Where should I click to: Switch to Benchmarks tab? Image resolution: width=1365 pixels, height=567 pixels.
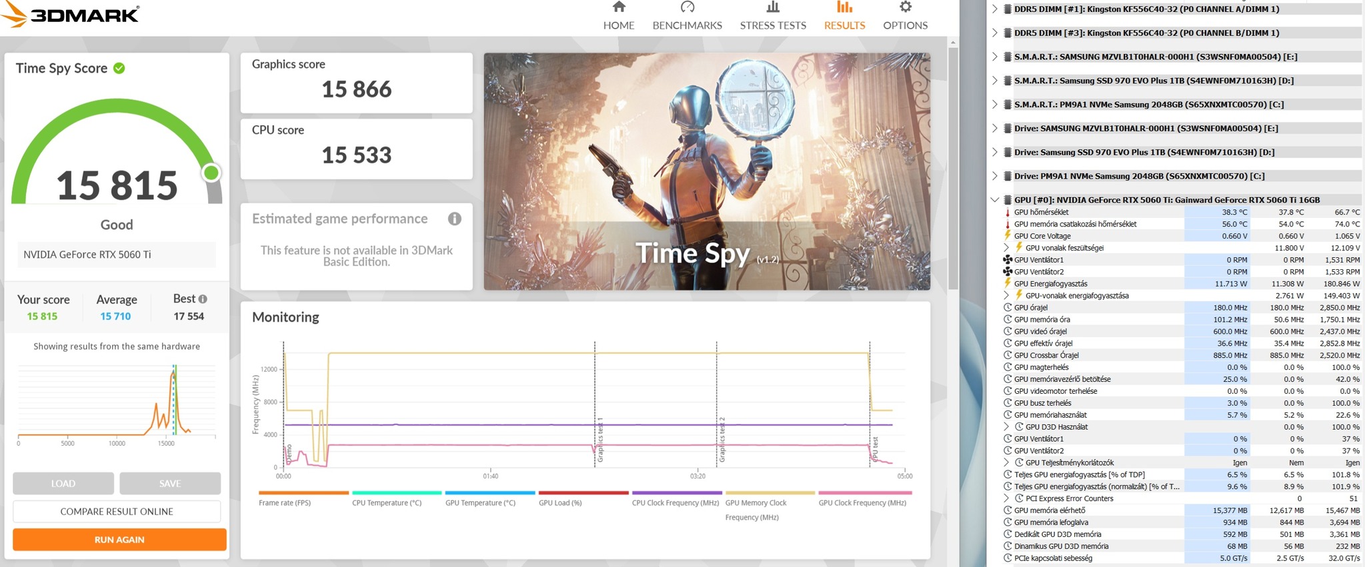(687, 17)
